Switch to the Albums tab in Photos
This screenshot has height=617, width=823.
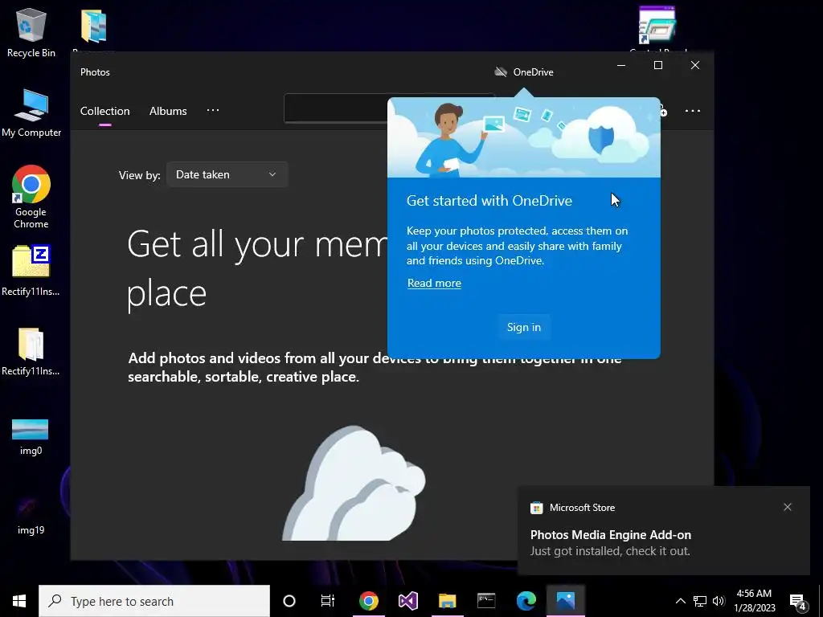(x=168, y=111)
